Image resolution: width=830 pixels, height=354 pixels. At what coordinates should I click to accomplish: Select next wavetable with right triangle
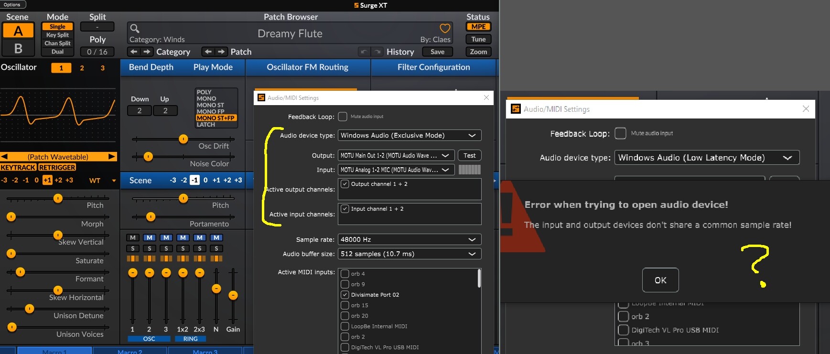coord(112,157)
